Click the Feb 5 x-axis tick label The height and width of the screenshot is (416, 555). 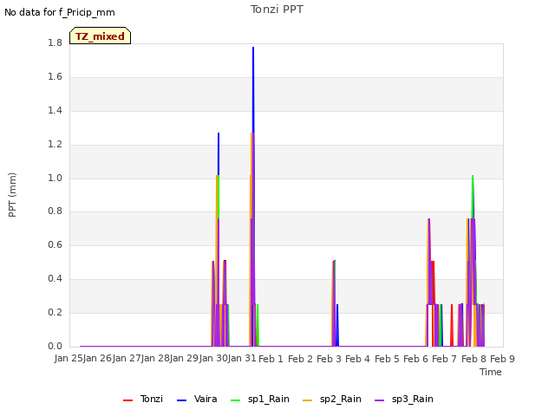click(x=387, y=359)
